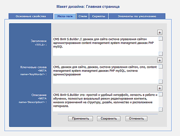Click the Сохранить button
This screenshot has height=136, width=180.
coord(109,119)
